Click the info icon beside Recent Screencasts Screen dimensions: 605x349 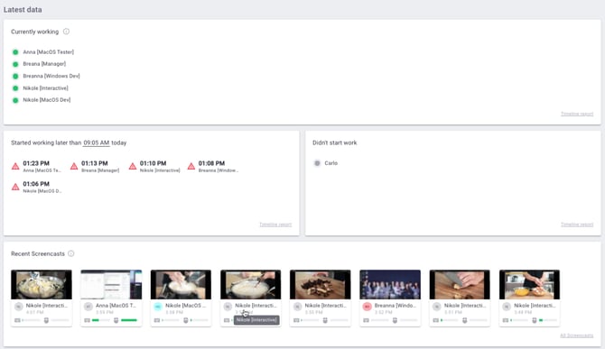[x=71, y=253]
